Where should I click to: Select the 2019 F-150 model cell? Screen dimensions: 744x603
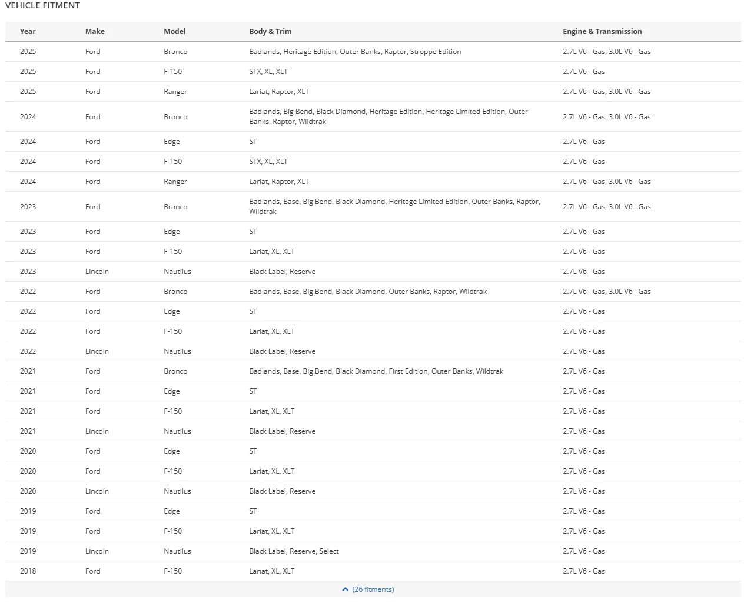click(x=173, y=531)
